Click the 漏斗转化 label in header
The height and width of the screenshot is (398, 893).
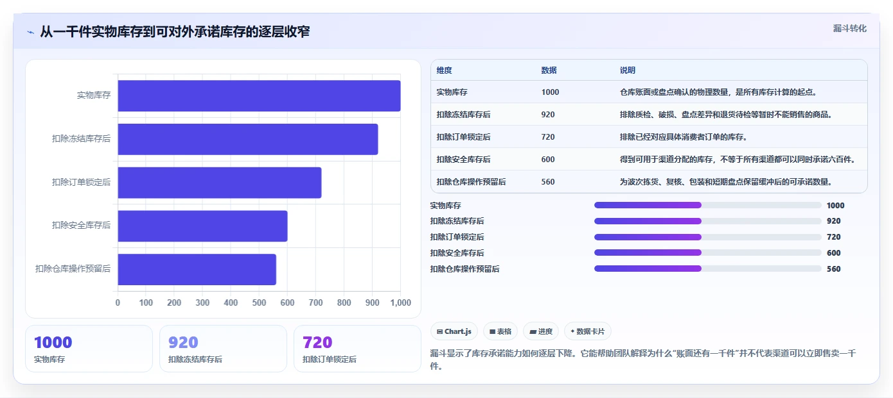[x=849, y=28]
